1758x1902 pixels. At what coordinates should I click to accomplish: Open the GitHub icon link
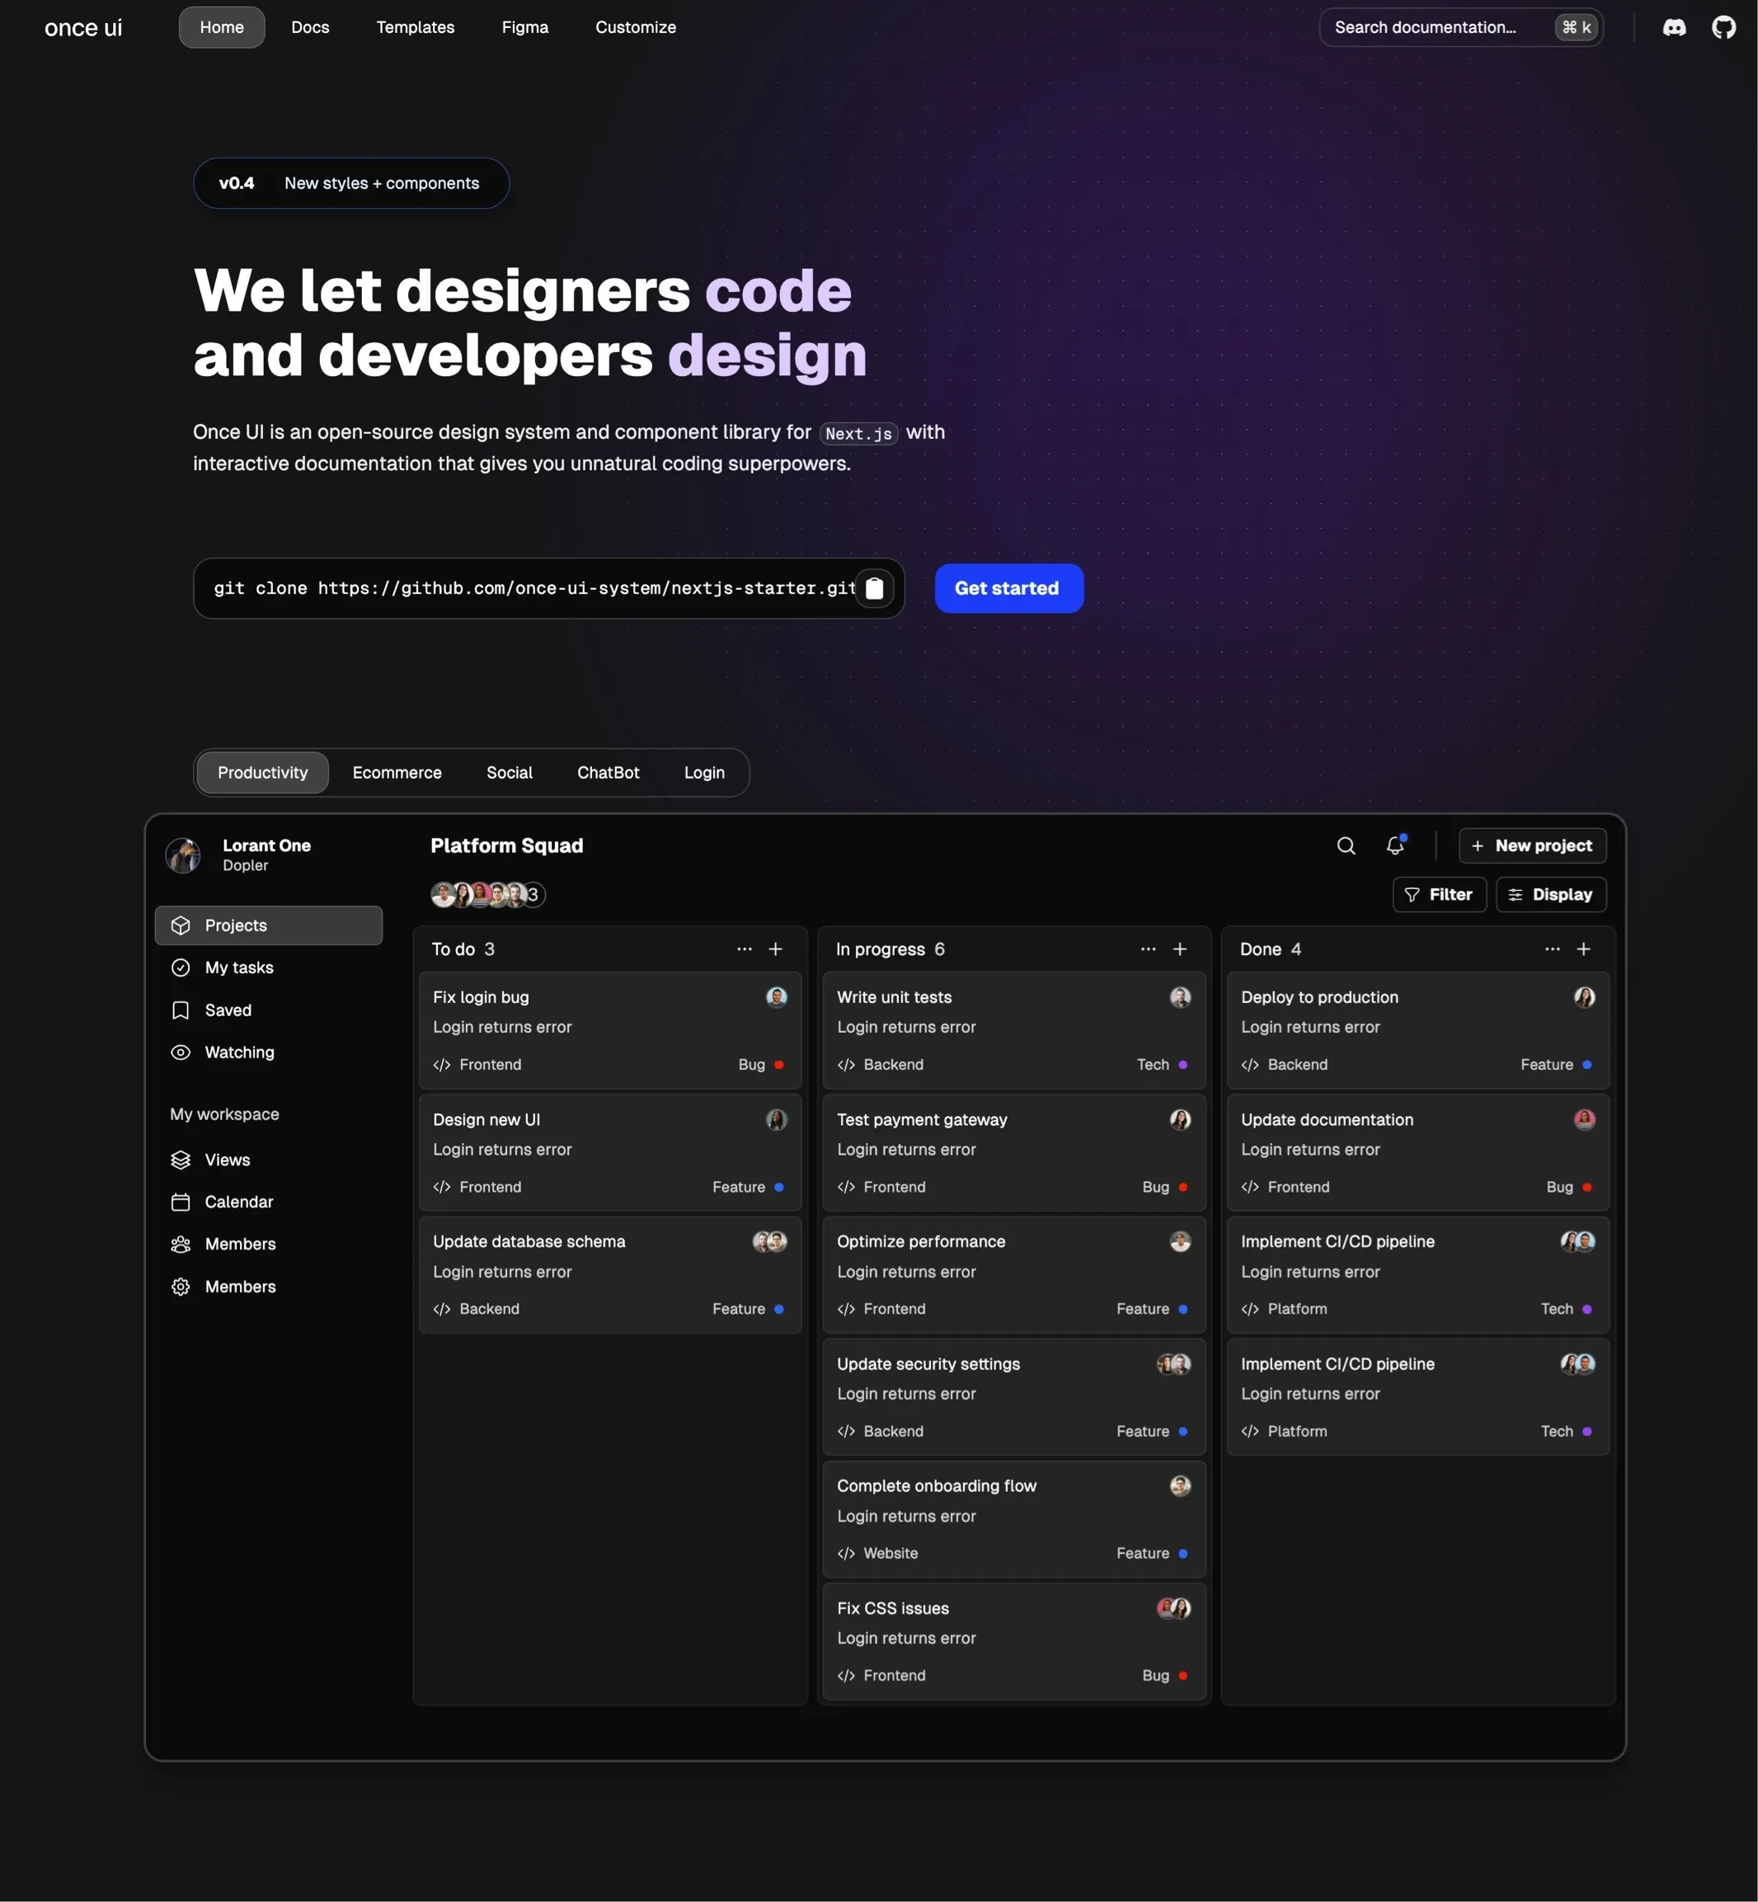(x=1723, y=27)
